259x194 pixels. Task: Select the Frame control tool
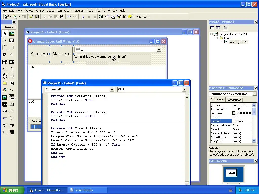pos(5,48)
